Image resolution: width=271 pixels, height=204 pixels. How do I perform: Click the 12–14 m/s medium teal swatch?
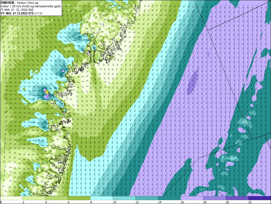[147, 198]
